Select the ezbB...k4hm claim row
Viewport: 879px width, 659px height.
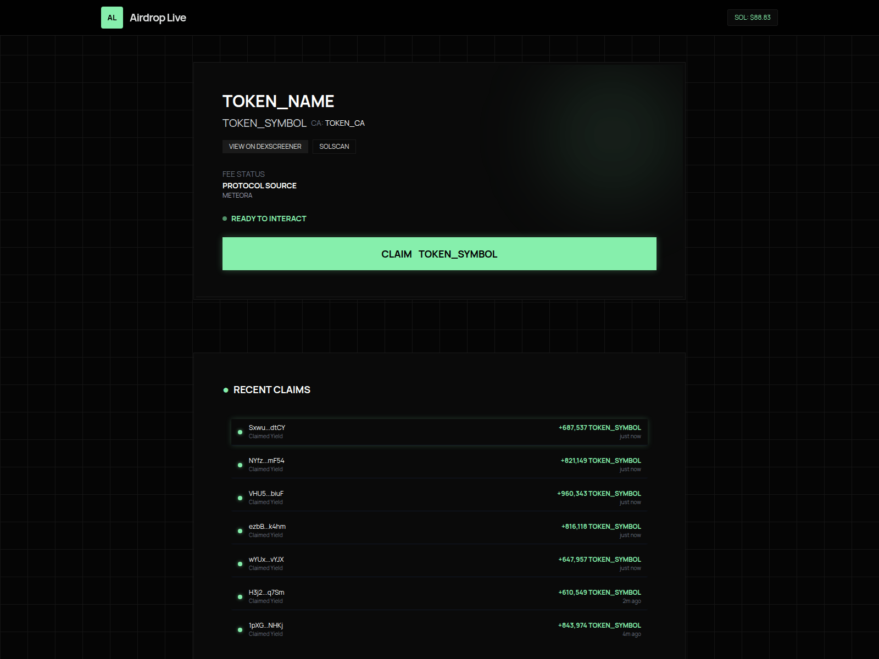pyautogui.click(x=439, y=530)
